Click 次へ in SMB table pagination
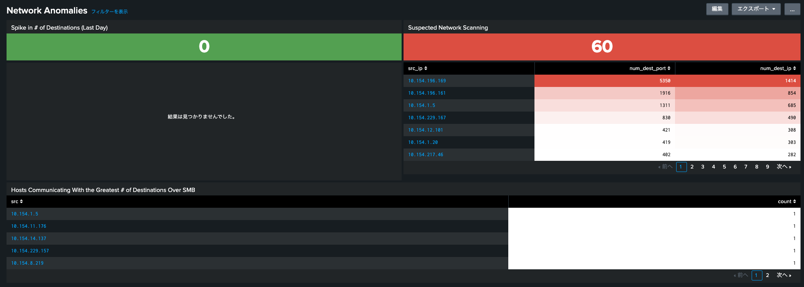The width and height of the screenshot is (804, 287). 784,275
